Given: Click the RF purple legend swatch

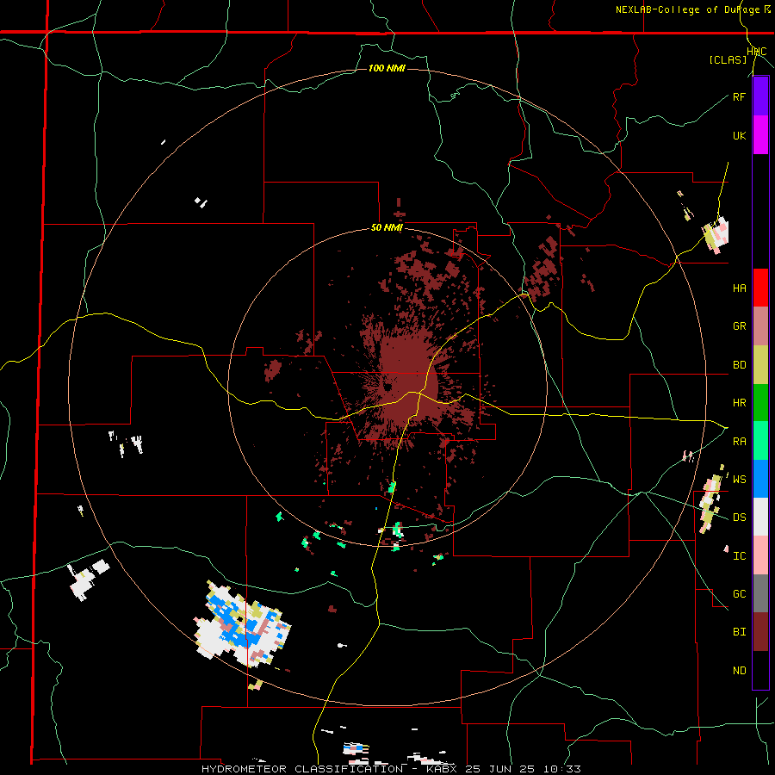Looking at the screenshot, I should tap(760, 96).
